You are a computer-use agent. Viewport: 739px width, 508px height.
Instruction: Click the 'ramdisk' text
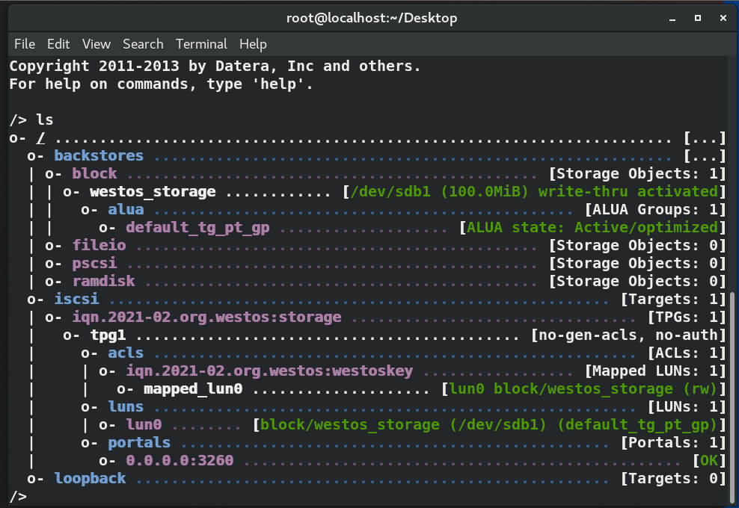tap(103, 281)
